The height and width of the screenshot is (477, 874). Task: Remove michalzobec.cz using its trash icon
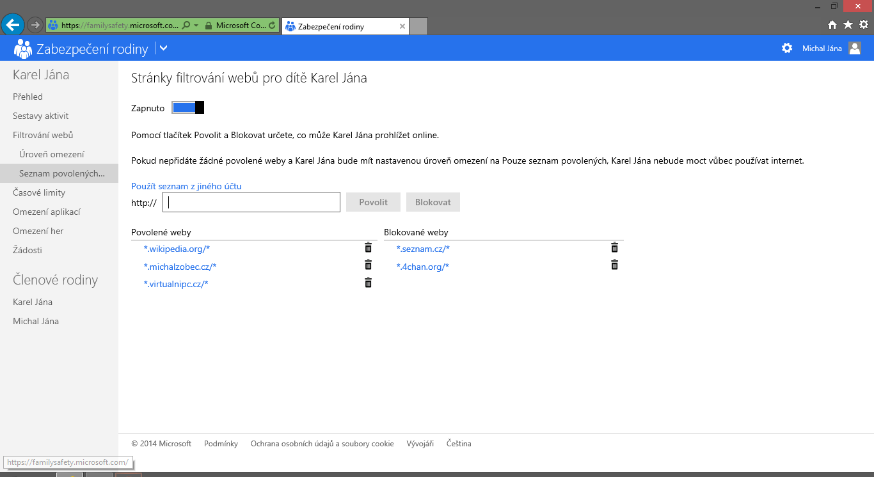[x=368, y=265]
